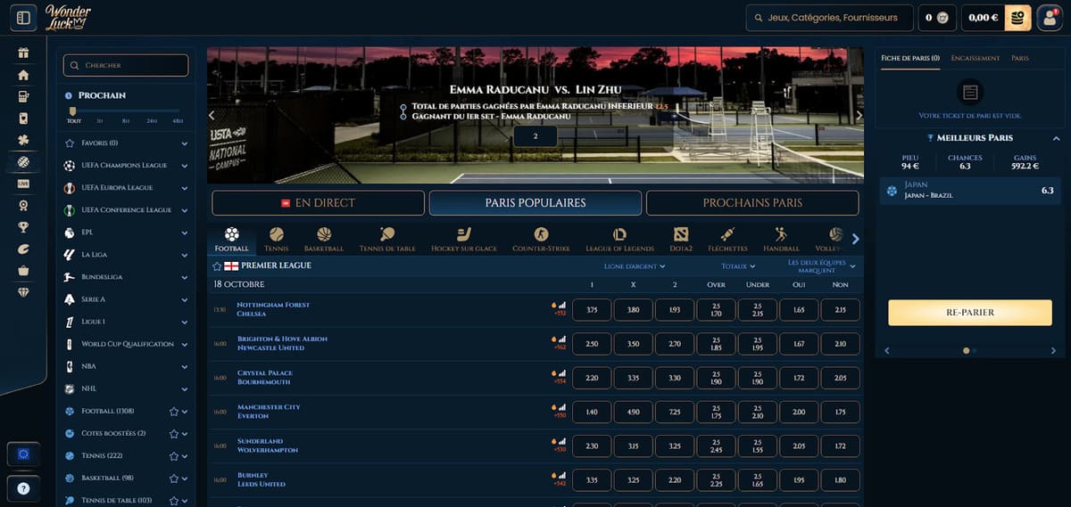Set the Prochain time slider to 24h
This screenshot has height=507, width=1071.
[152, 120]
